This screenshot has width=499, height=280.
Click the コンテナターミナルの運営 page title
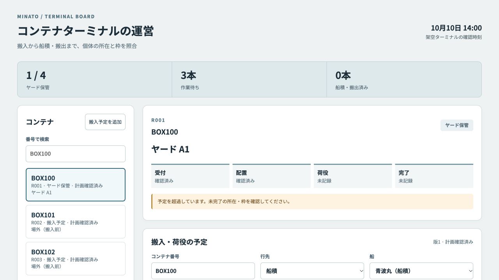(x=85, y=31)
